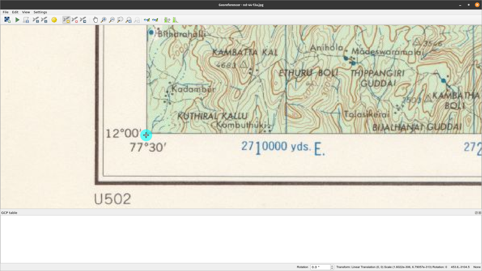Image resolution: width=482 pixels, height=271 pixels.
Task: Click the 2710000 yds. E. grid label
Action: tap(283, 148)
